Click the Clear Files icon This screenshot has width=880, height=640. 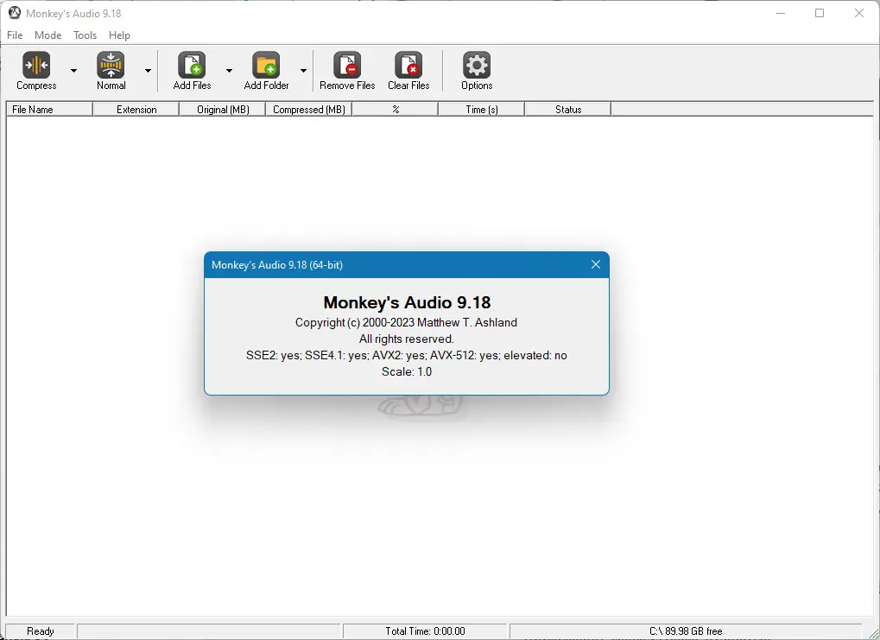coord(408,65)
